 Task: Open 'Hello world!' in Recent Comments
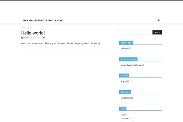pyautogui.click(x=139, y=65)
